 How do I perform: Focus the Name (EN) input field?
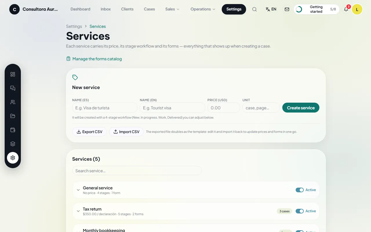(172, 108)
